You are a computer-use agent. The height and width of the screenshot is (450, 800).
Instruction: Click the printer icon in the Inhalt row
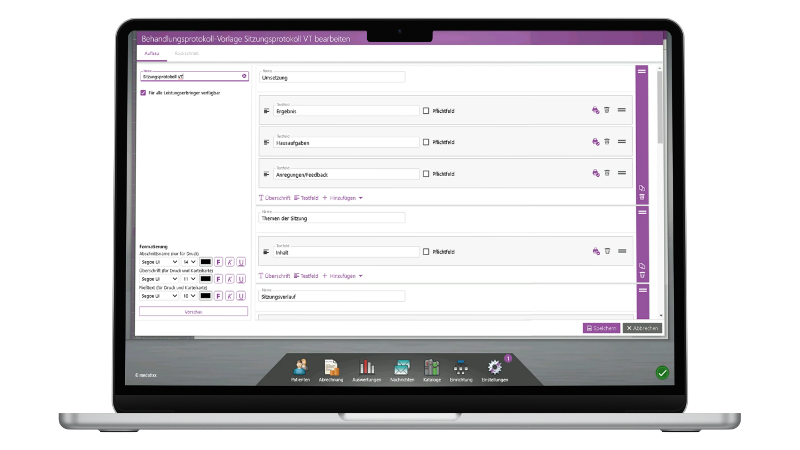(x=596, y=251)
